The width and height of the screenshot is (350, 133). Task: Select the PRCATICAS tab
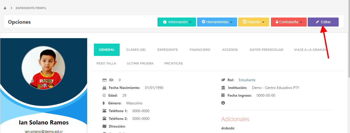tap(174, 63)
